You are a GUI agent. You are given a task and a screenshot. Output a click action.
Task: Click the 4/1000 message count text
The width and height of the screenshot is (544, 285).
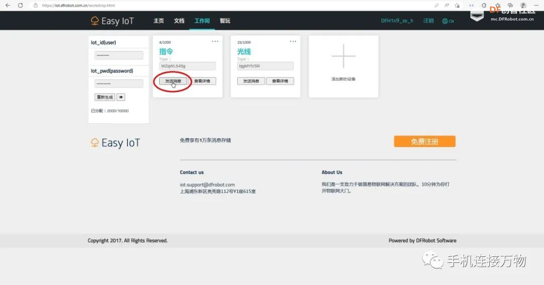165,42
